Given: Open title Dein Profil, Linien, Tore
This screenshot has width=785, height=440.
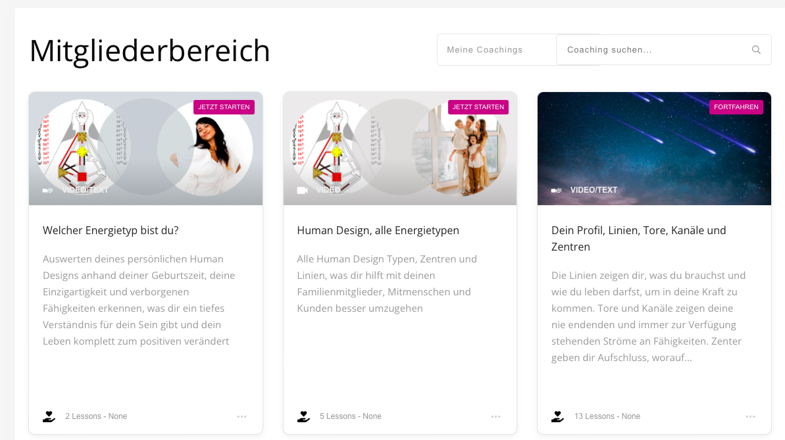Looking at the screenshot, I should [639, 238].
